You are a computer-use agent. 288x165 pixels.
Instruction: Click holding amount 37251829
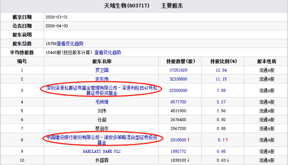point(178,70)
